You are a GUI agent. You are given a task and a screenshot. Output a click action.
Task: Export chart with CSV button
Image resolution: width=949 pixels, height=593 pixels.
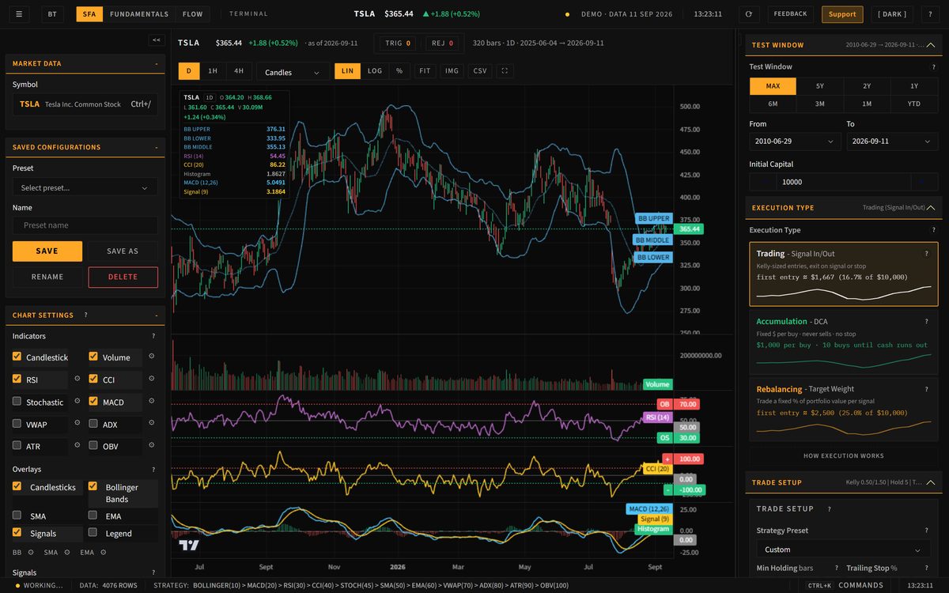tap(480, 71)
